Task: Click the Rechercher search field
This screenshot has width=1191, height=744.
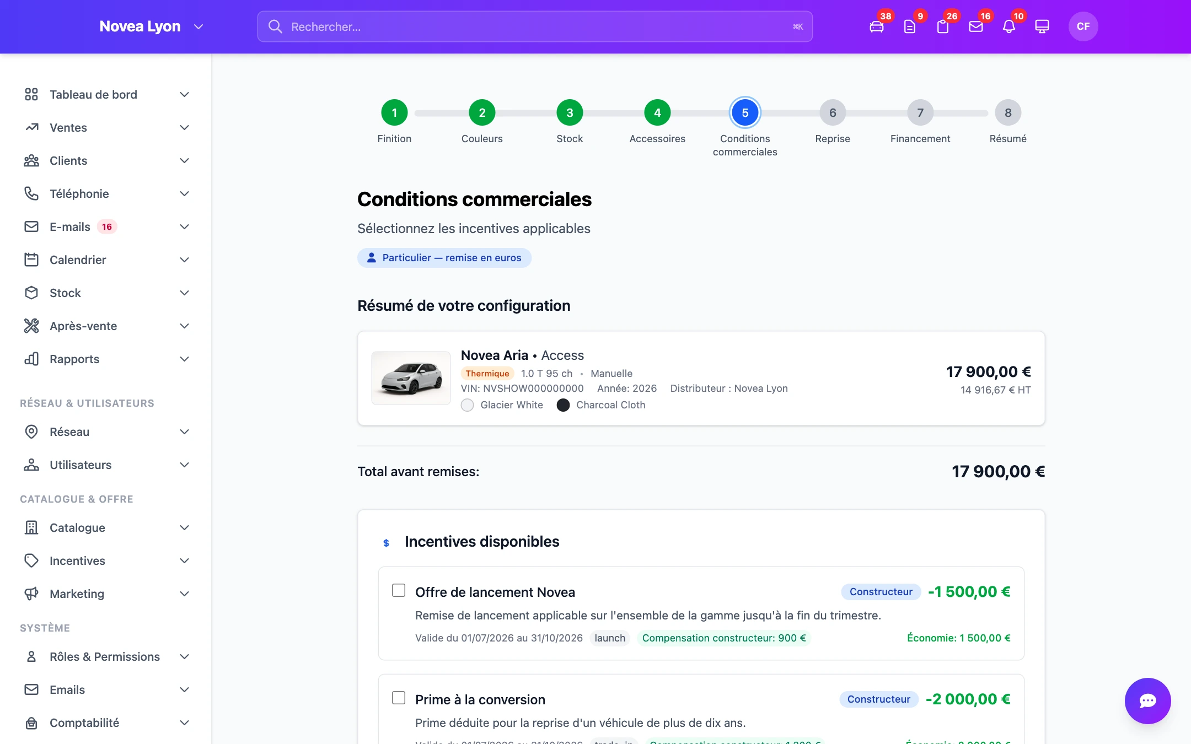Action: tap(535, 26)
